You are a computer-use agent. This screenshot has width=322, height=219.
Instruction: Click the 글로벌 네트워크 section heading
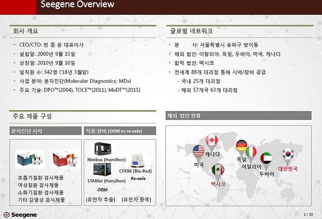191,31
